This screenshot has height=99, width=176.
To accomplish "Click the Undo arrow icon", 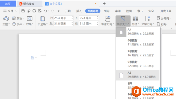I will pos(46,11).
